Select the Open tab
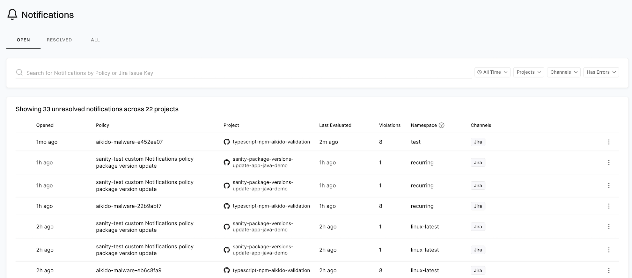The height and width of the screenshot is (278, 632). click(x=23, y=40)
